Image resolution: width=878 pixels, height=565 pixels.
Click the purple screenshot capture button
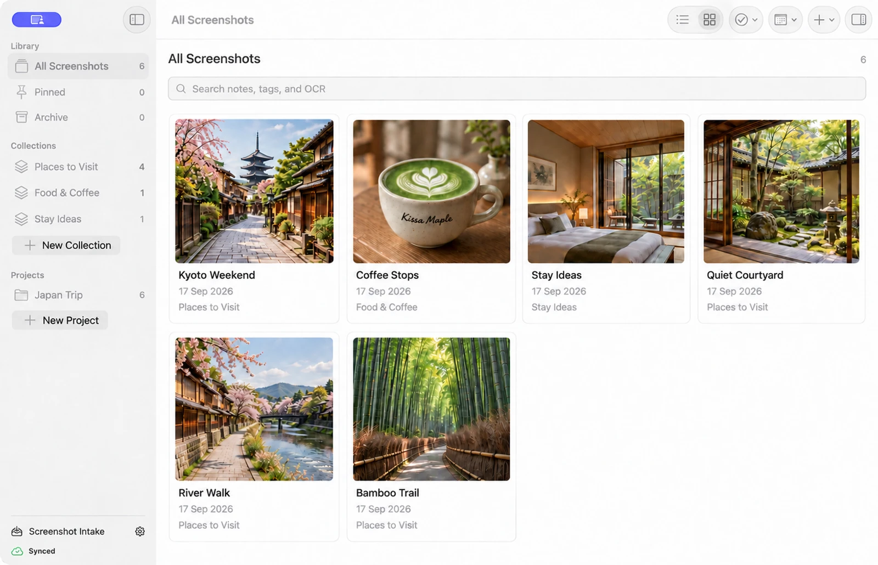37,20
